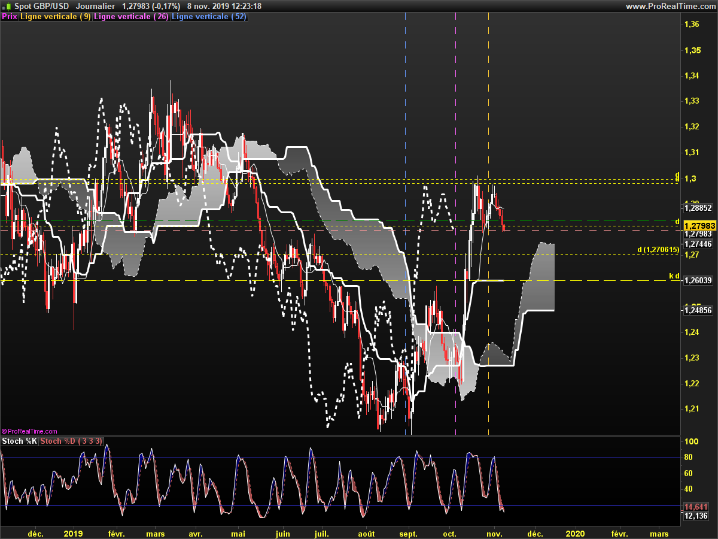Viewport: 718px width, 539px height.
Task: Open the Stoch %K indicator label
Action: (20, 441)
